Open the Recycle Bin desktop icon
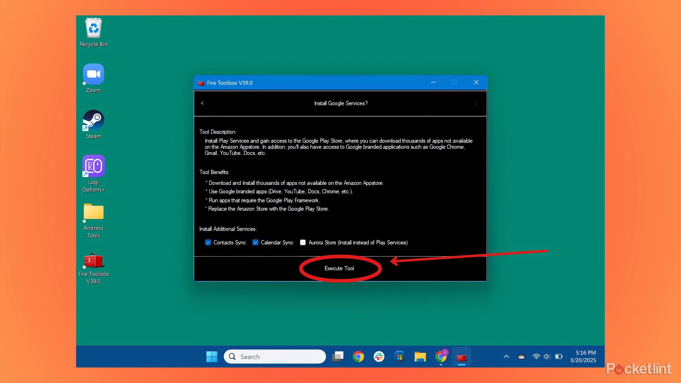681x383 pixels. pyautogui.click(x=93, y=29)
